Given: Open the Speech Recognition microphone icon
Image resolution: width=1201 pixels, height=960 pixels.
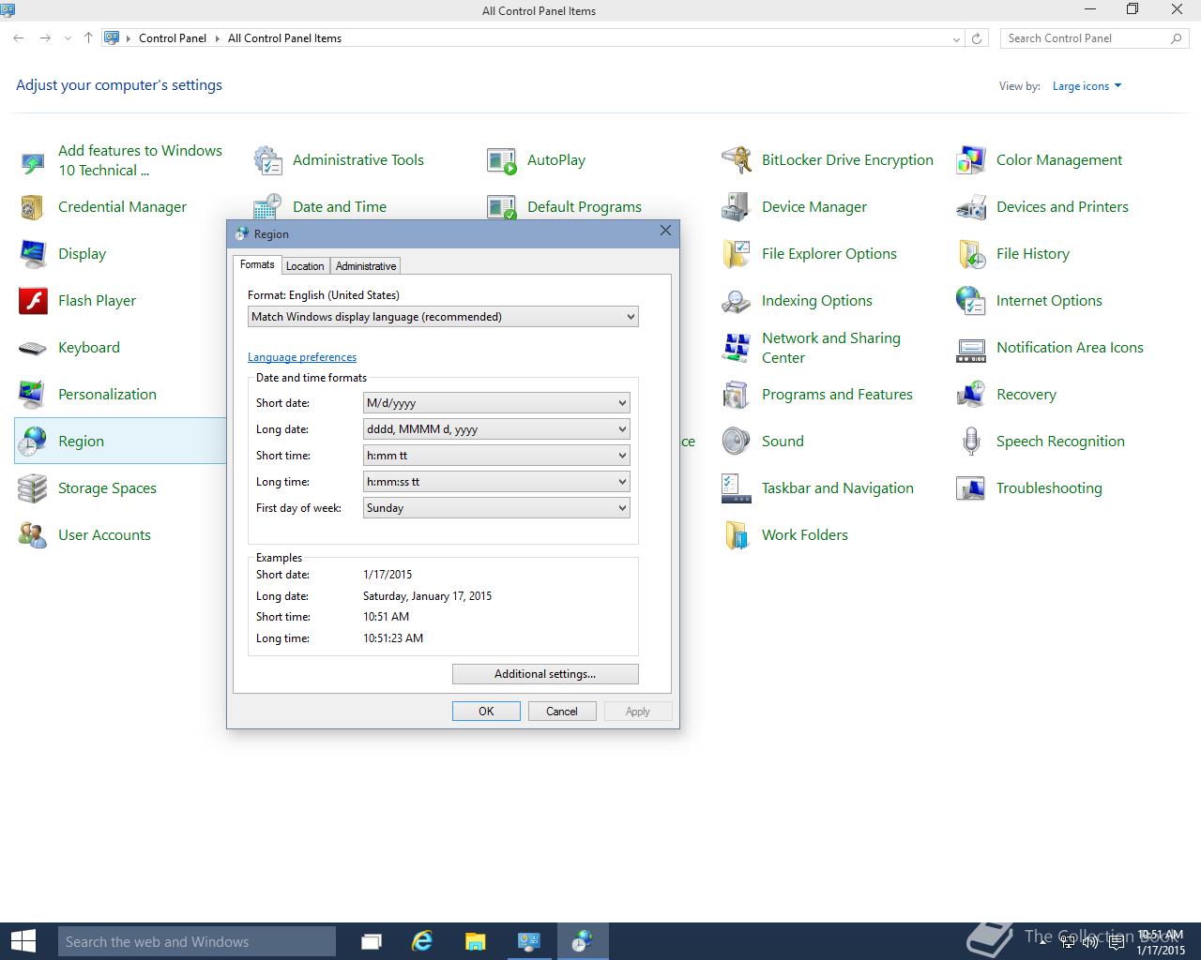Looking at the screenshot, I should [971, 442].
